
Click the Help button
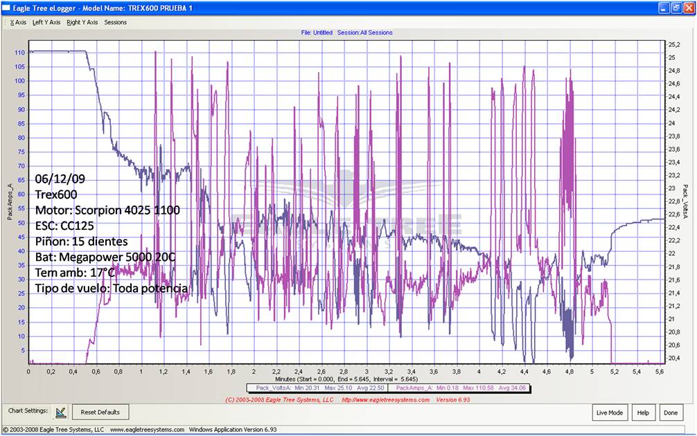643,412
